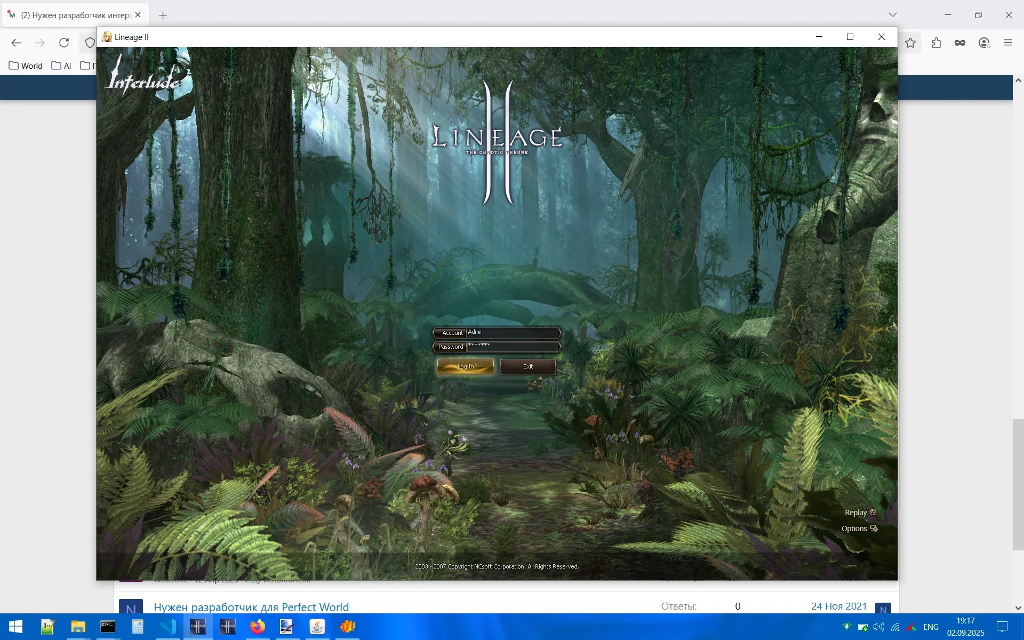The width and height of the screenshot is (1024, 640).
Task: Select the active Lineage II taskbar icon
Action: tap(198, 627)
